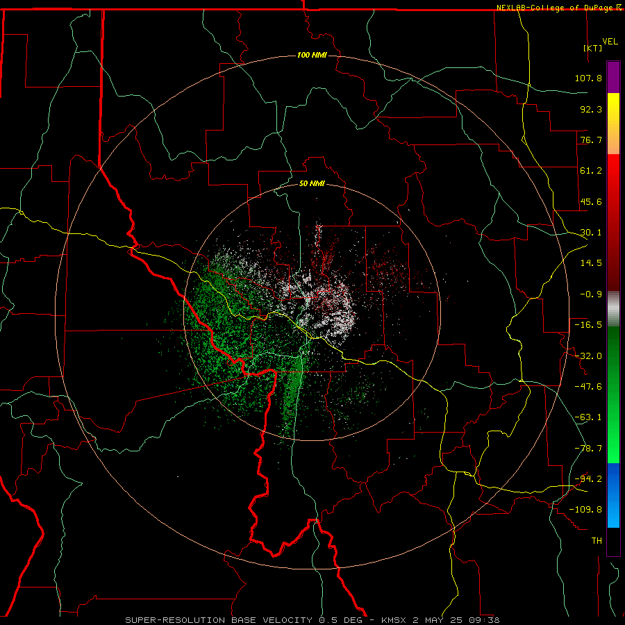
Task: Select the 14.5 legend value
Action: 591,263
